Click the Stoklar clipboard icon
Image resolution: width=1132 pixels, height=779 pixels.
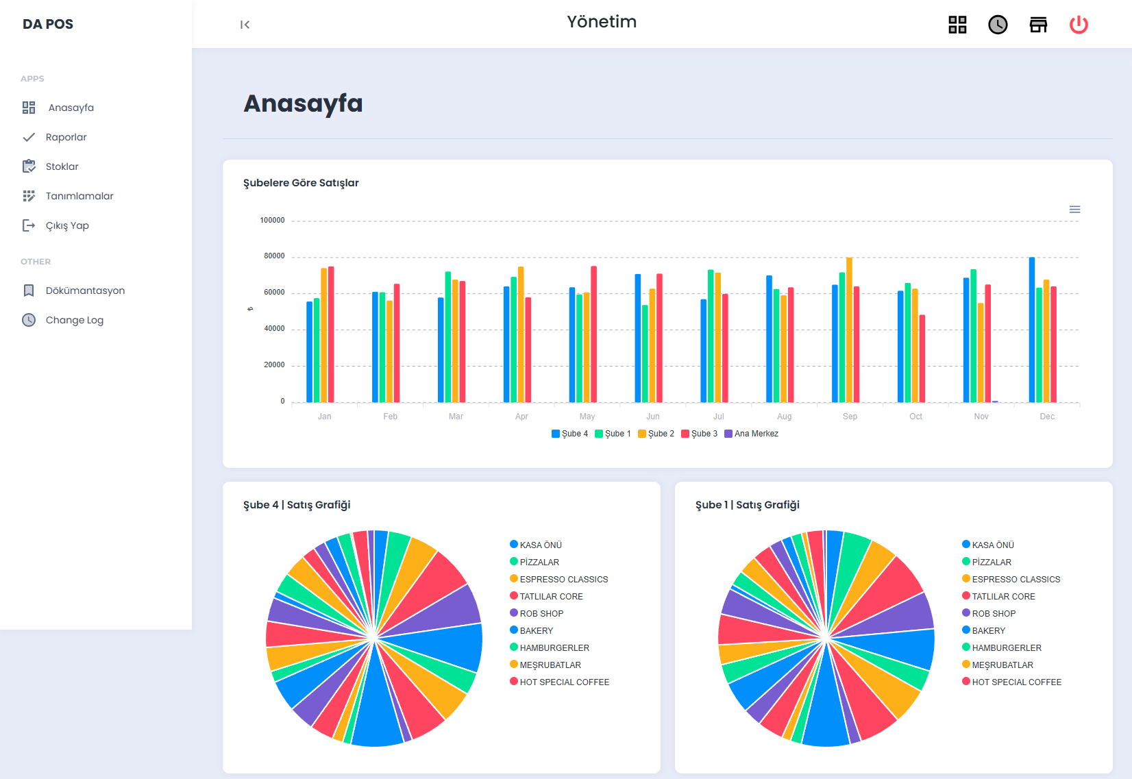point(29,166)
